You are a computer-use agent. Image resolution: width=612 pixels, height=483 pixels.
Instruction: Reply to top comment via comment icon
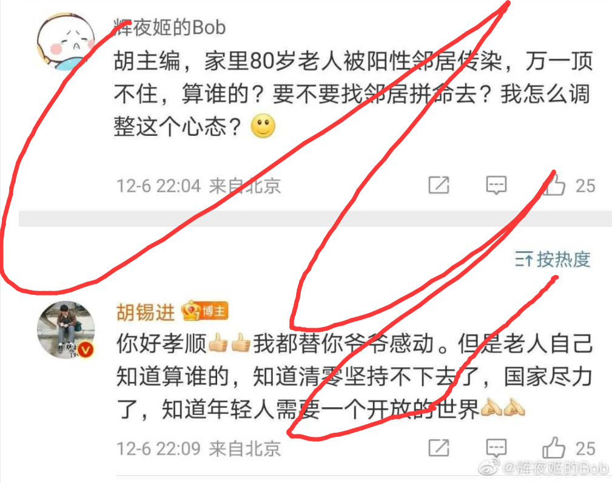496,185
